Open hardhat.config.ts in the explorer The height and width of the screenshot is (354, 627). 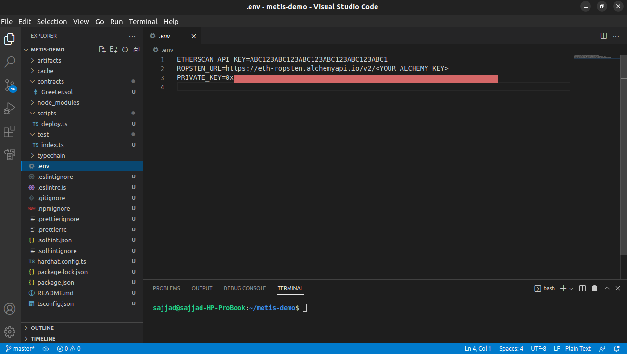coord(62,261)
